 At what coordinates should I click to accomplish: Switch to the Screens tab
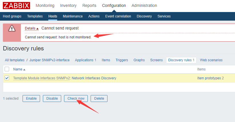[x=156, y=60]
